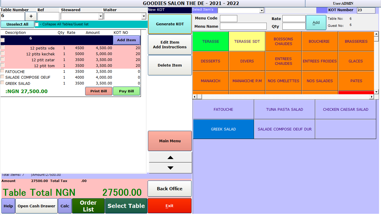
Task: Click Pay Bill
Action: [126, 91]
